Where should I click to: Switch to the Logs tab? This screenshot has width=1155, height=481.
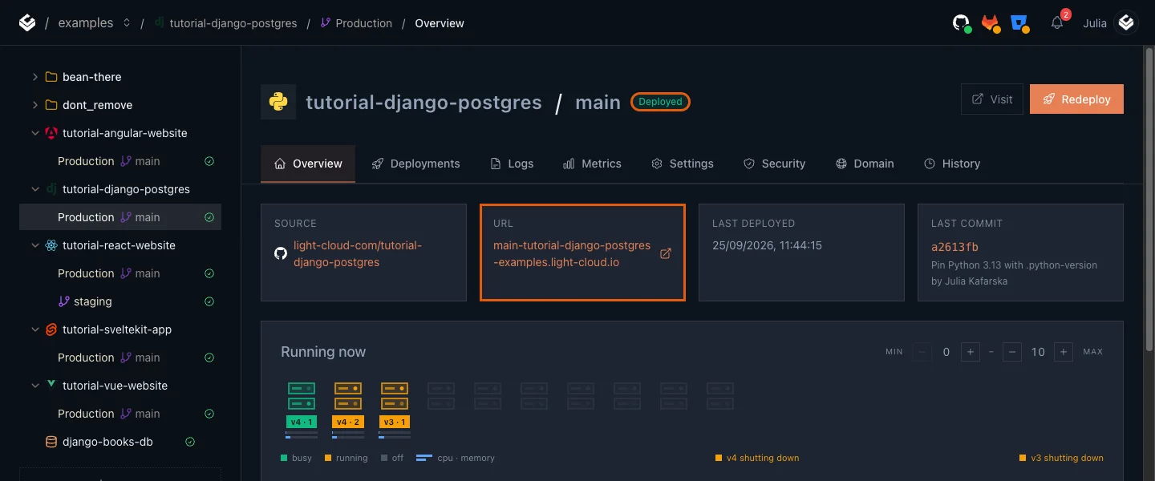512,164
